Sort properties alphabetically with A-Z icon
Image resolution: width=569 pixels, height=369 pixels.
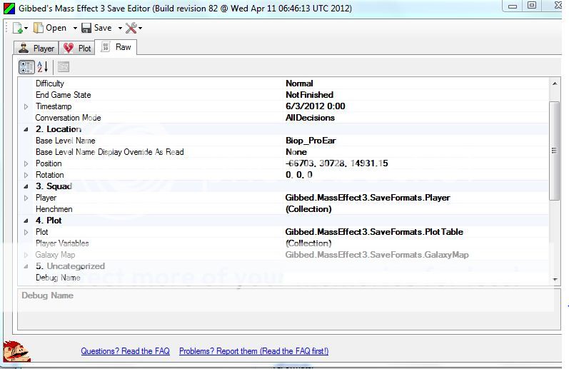[x=42, y=67]
